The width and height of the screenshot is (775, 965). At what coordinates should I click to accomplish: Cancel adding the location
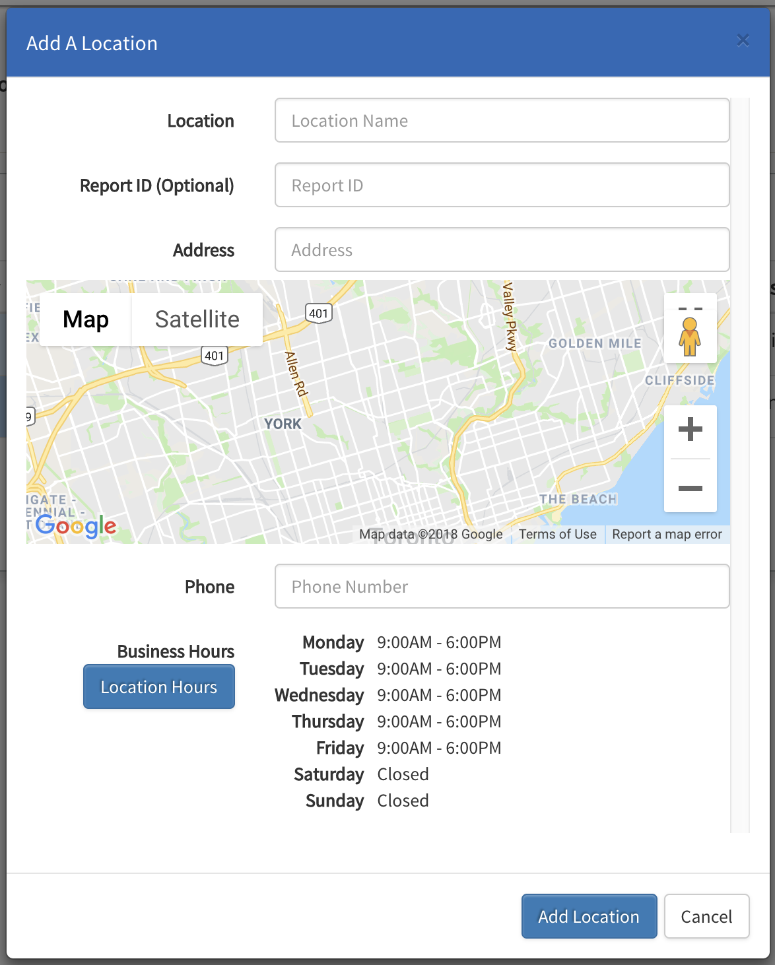coord(706,917)
